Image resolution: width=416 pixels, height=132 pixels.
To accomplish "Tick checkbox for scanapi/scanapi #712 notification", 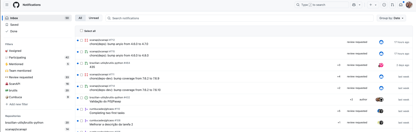I will (82, 40).
